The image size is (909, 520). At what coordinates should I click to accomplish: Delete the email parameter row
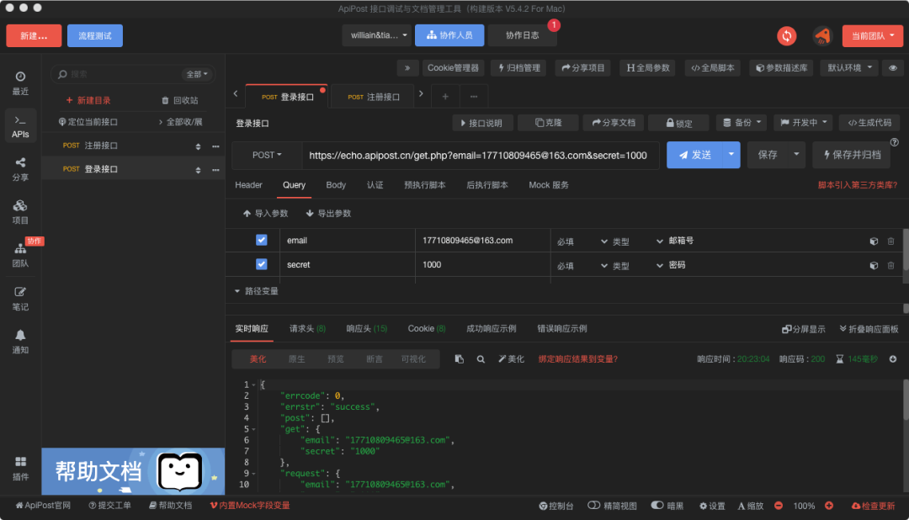[x=891, y=241]
